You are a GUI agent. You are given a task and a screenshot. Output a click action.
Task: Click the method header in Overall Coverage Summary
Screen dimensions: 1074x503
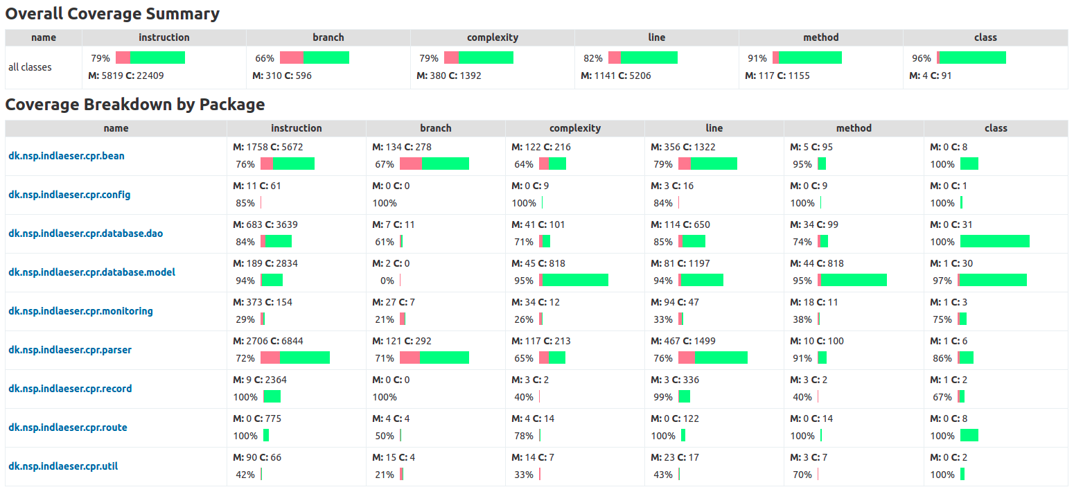tap(821, 37)
